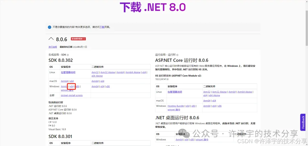Download x64 Alpine binary in ASP.NET Core Linux row
The height and width of the screenshot is (146, 308).
click(214, 95)
